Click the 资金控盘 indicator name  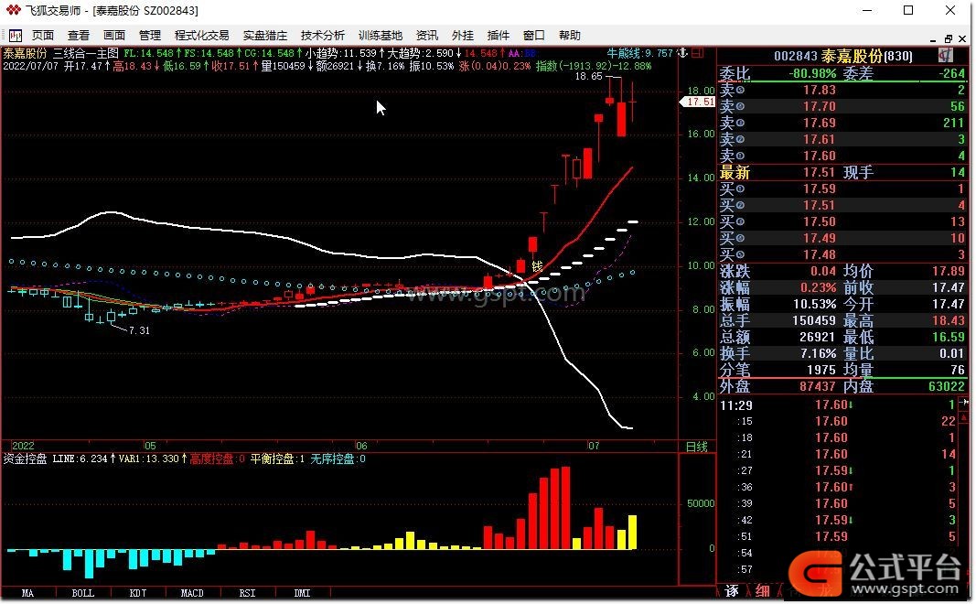25,458
